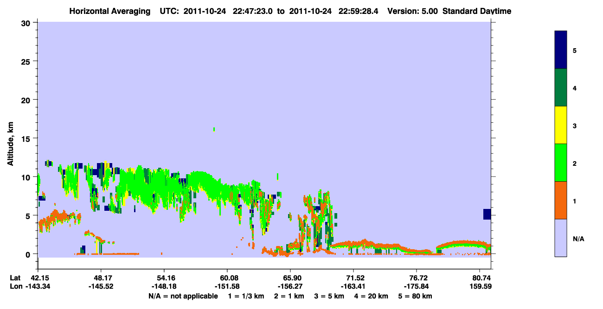Click the 'Lat' axis row label
Screen dimensions: 603x309
click(15, 278)
